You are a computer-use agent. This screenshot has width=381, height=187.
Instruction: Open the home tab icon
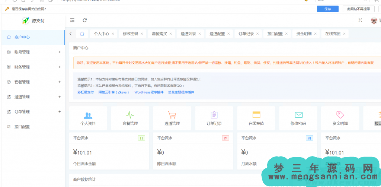click(82, 34)
